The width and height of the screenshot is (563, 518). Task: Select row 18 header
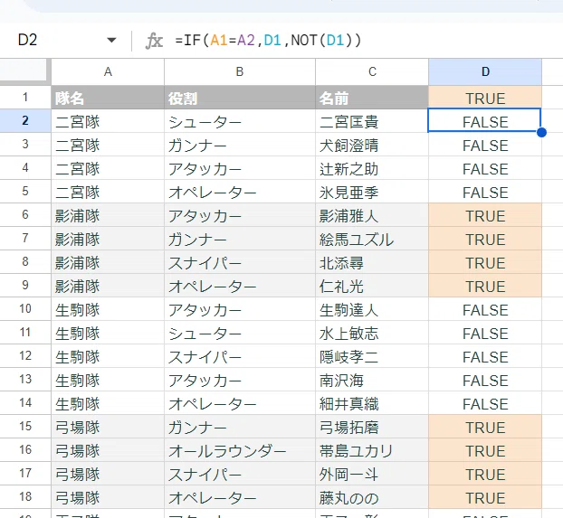pos(25,496)
